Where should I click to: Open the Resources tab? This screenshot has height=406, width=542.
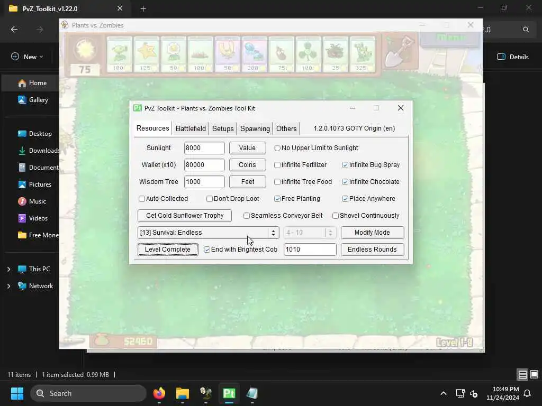(x=153, y=128)
